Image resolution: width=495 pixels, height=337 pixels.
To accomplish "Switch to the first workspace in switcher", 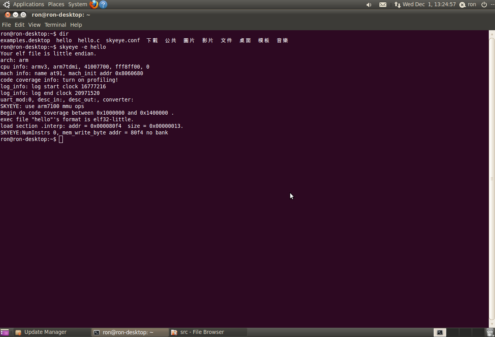I will pyautogui.click(x=440, y=332).
